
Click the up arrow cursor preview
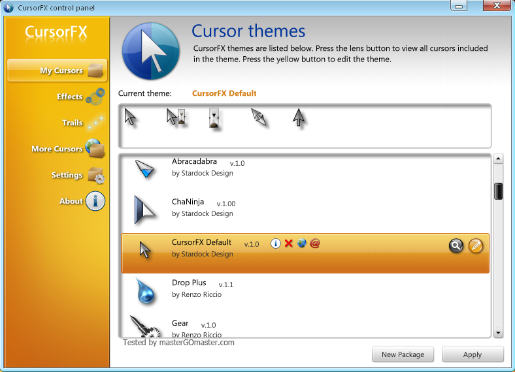[299, 117]
